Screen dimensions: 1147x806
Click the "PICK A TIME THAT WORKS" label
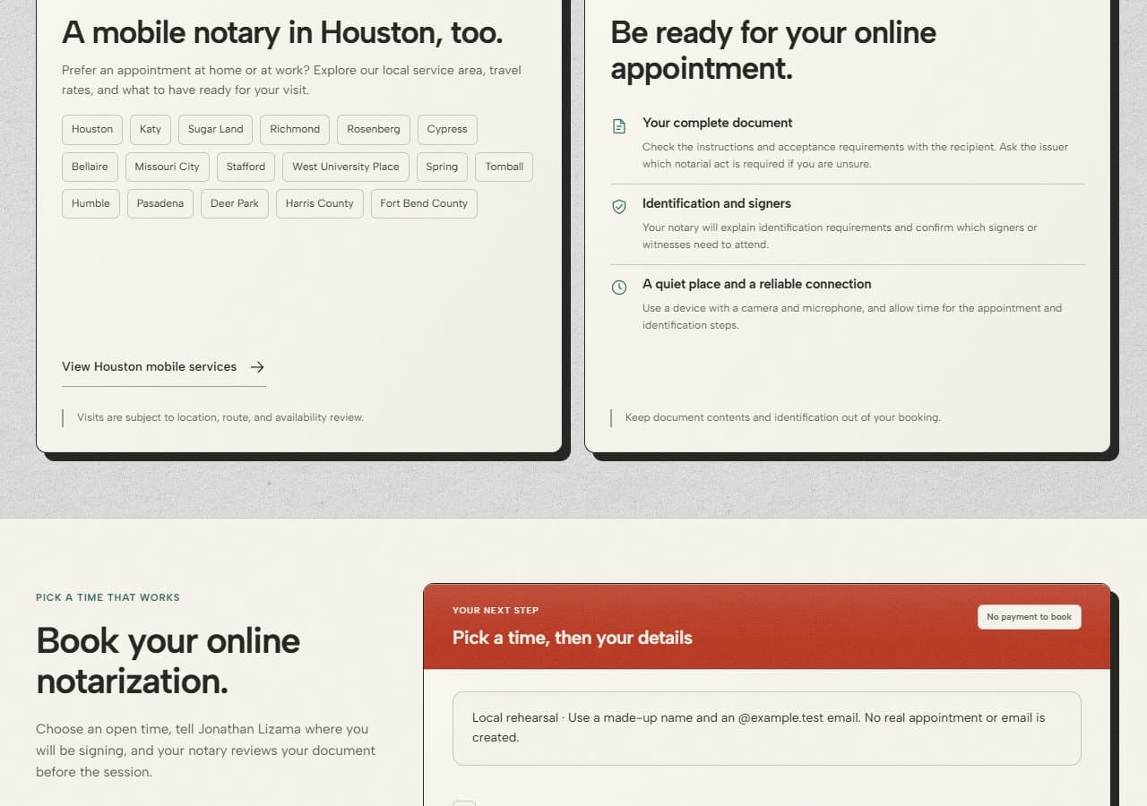(108, 597)
